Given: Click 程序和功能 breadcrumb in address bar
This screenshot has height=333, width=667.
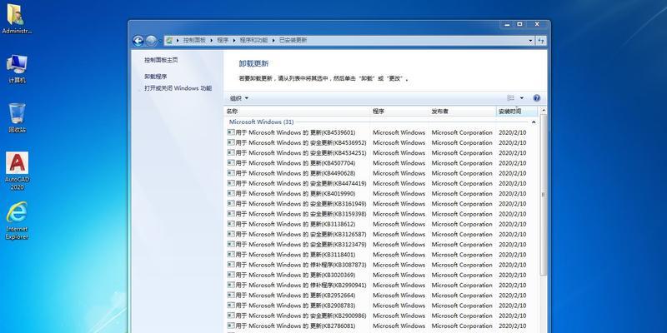Looking at the screenshot, I should (x=253, y=40).
